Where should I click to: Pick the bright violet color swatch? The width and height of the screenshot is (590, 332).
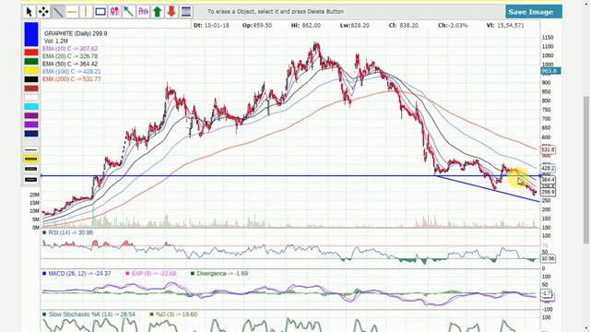click(x=31, y=125)
